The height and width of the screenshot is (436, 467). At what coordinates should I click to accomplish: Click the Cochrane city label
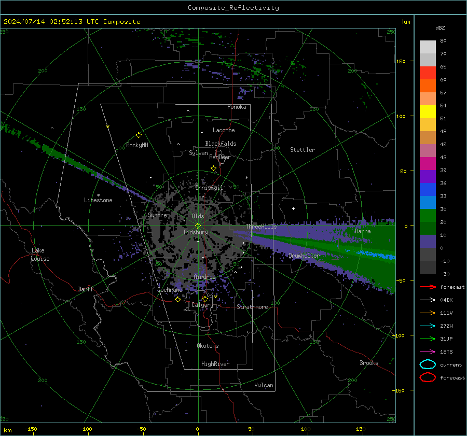[x=170, y=290]
